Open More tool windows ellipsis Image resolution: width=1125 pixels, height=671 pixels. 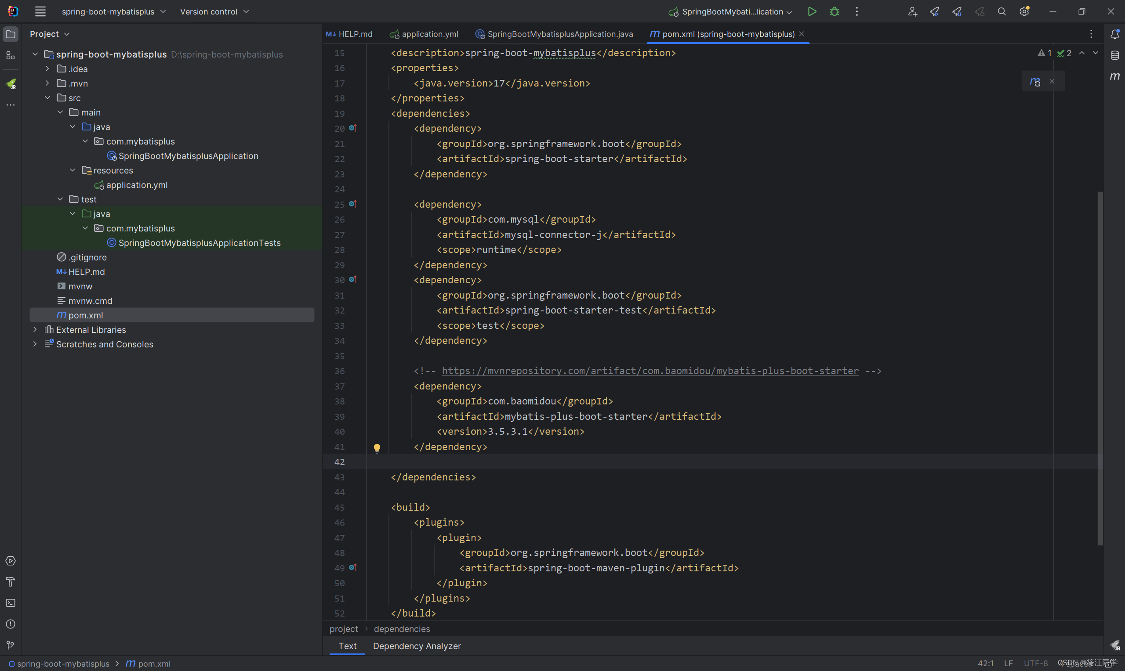click(x=11, y=105)
